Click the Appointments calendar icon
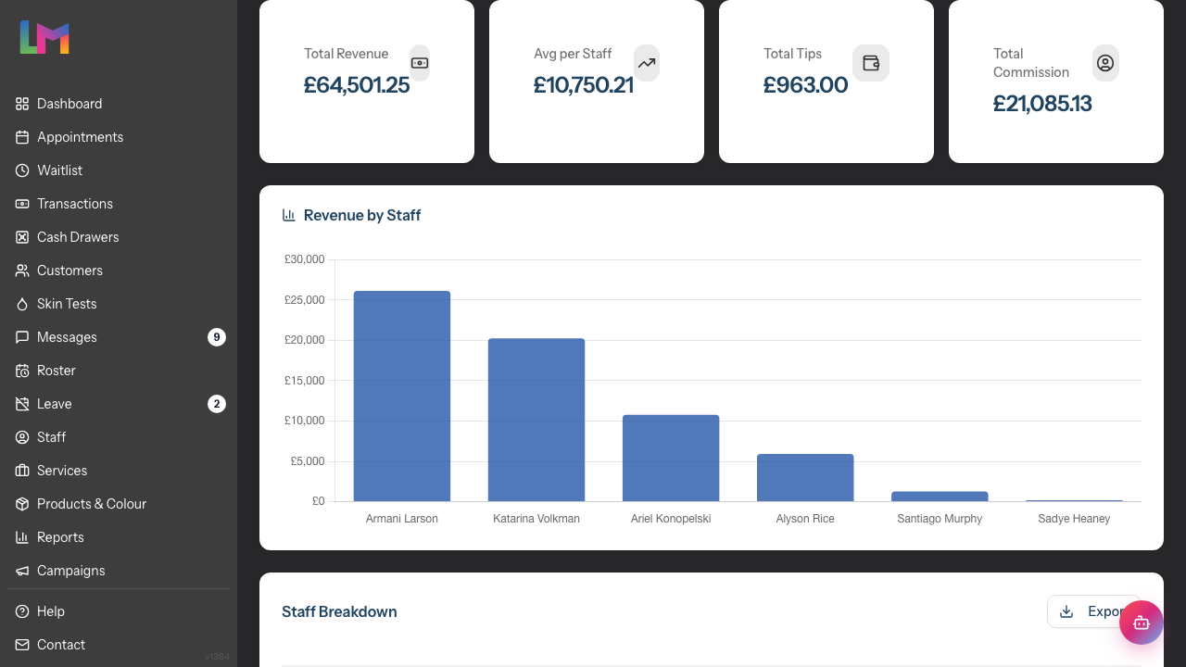Screen dimensions: 1186x667 point(22,137)
